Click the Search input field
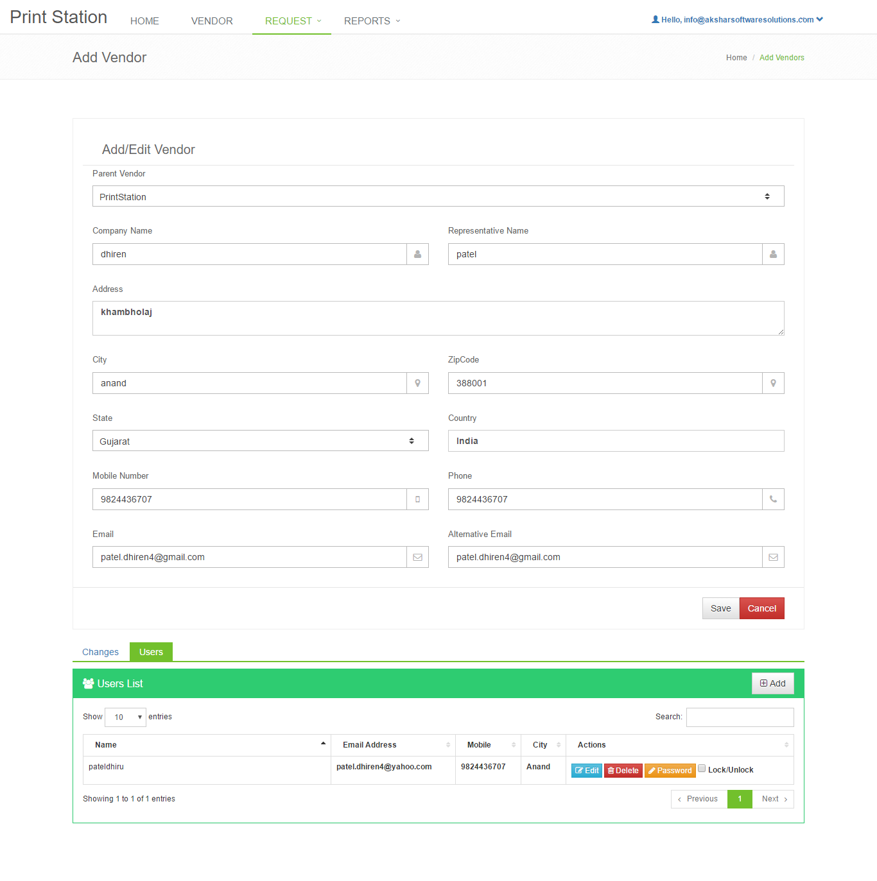877x881 pixels. click(x=740, y=717)
